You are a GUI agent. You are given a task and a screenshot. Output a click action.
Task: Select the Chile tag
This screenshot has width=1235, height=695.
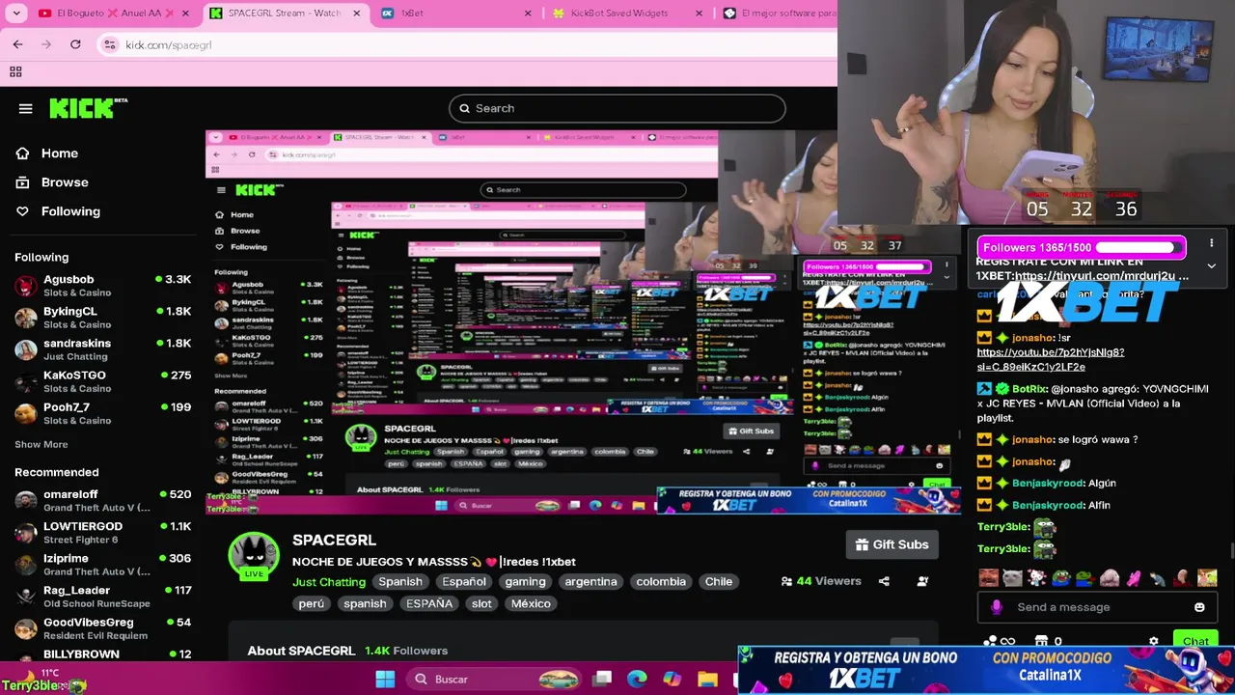coord(719,581)
